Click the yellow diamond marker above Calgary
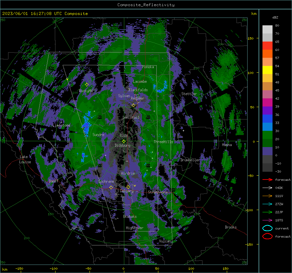The width and height of the screenshot is (292, 273). [x=128, y=187]
